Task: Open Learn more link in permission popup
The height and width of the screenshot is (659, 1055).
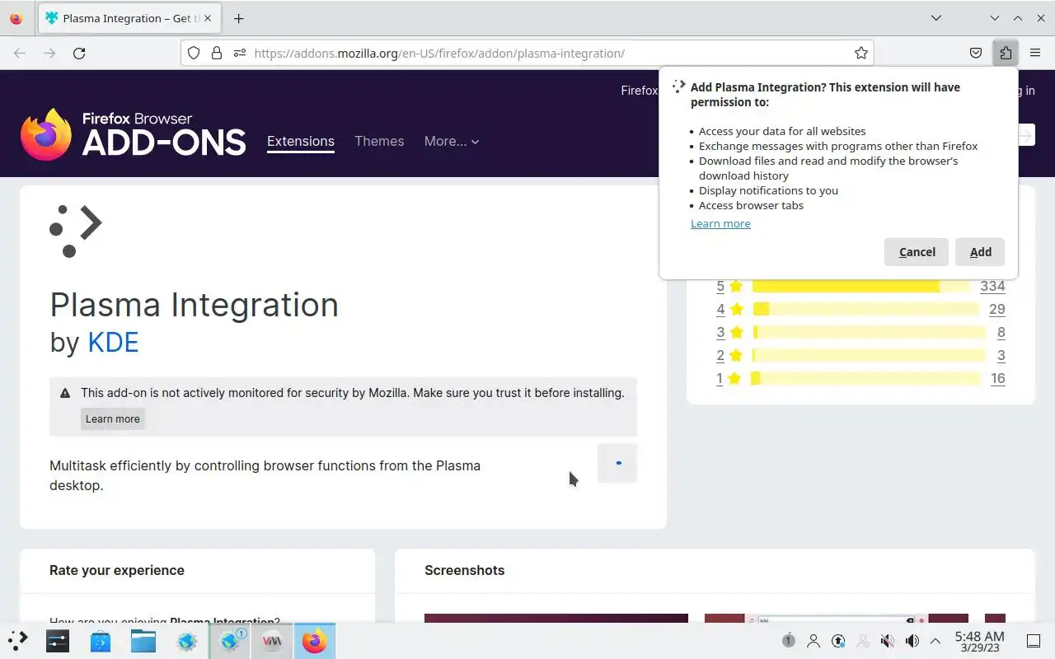Action: [720, 223]
